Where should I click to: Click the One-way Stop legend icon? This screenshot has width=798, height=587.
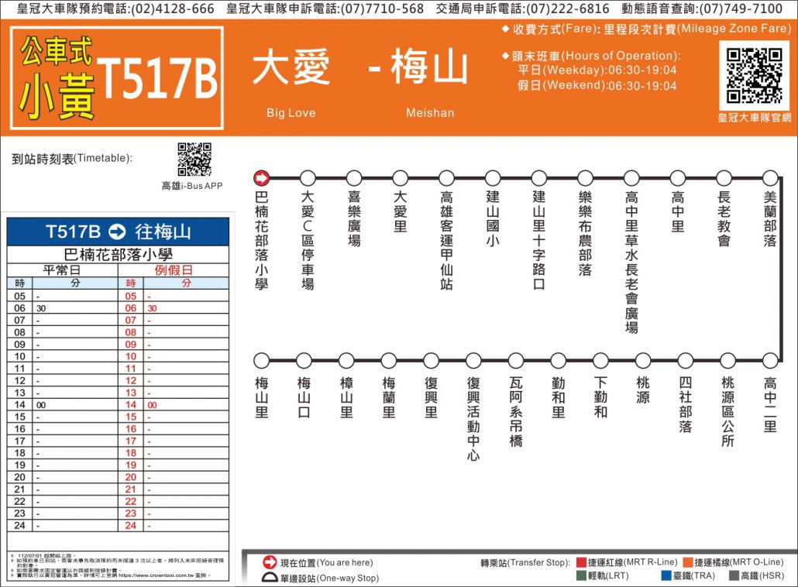tap(270, 578)
